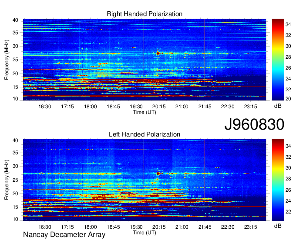296x240 pixels.
Task: Click the 16:30 tick on the top time axis
Action: click(x=45, y=107)
